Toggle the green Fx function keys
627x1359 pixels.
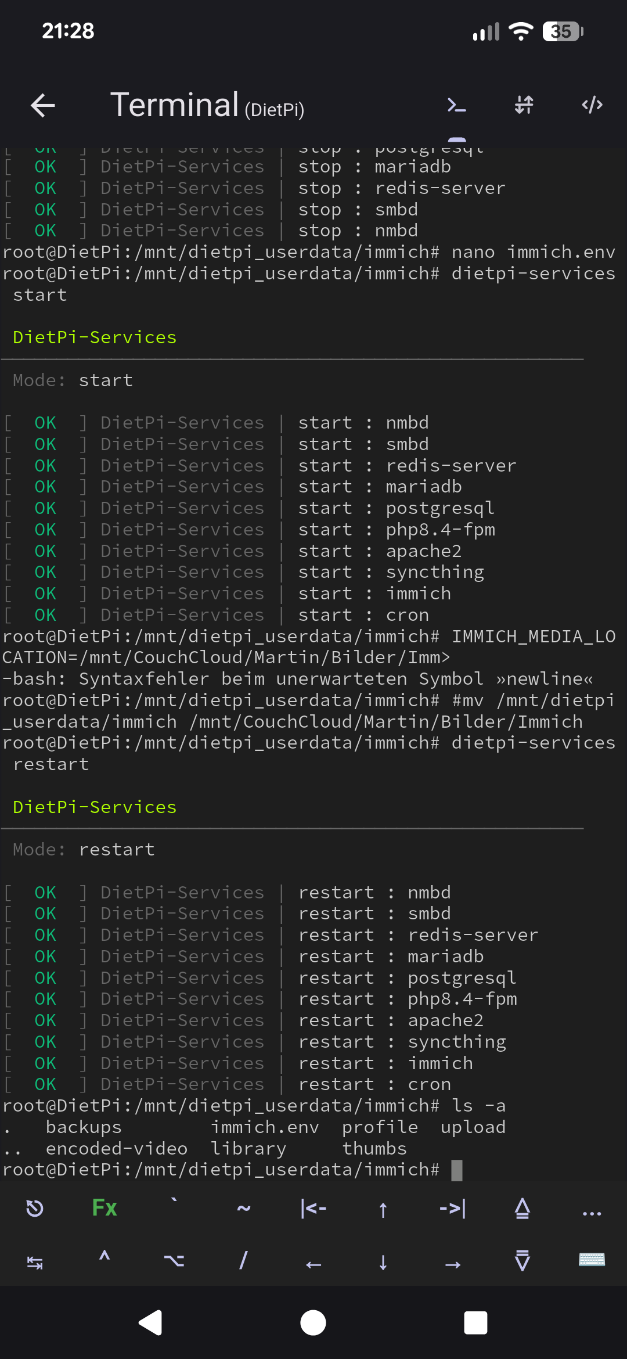105,1209
